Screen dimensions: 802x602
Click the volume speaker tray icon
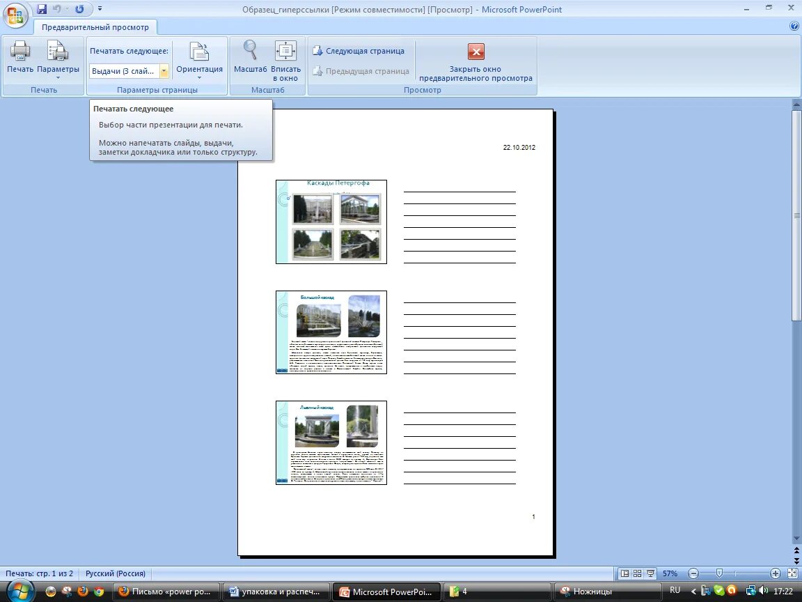click(x=764, y=591)
